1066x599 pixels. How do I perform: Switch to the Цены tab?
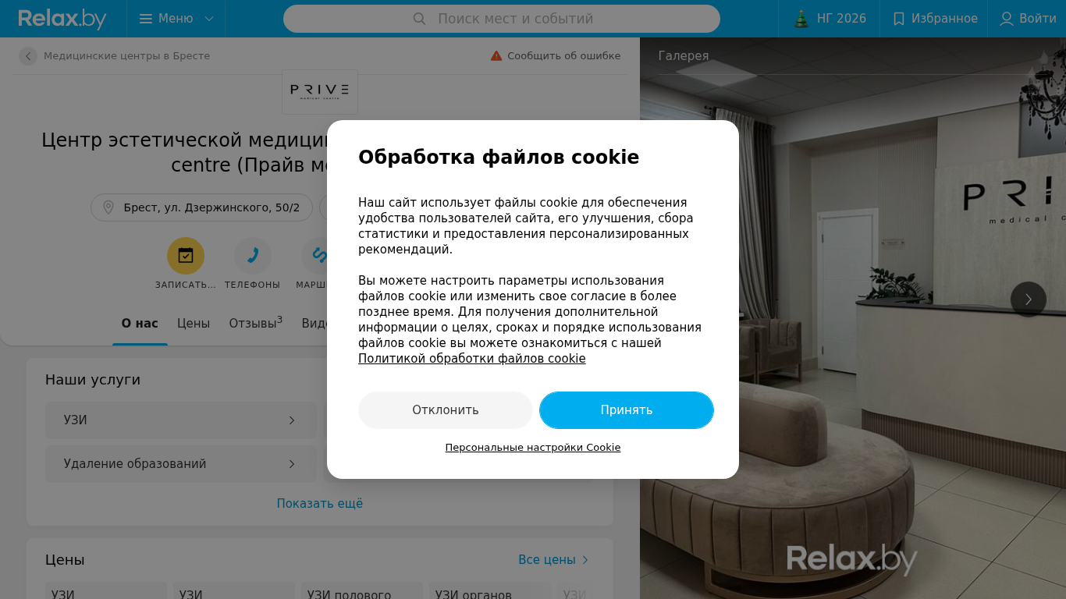(x=194, y=323)
